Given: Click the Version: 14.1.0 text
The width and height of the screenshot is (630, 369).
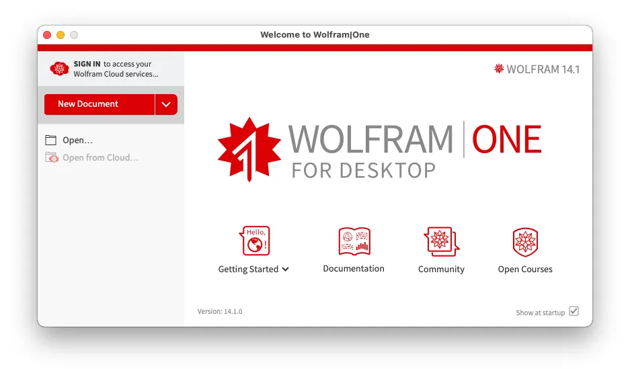Looking at the screenshot, I should coord(220,311).
